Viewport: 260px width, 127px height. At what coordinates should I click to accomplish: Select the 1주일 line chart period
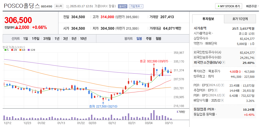coord(36,39)
